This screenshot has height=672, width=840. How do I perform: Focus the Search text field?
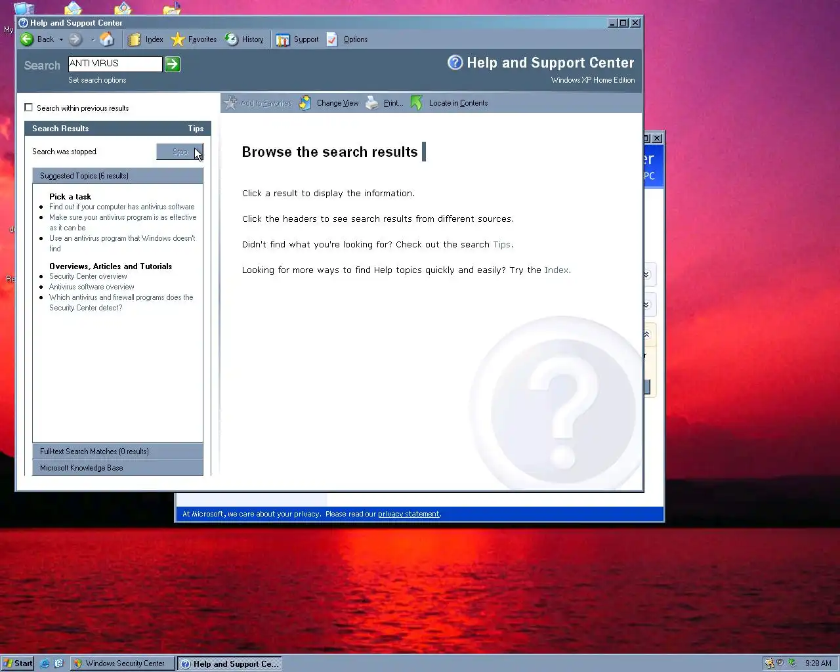[x=115, y=64]
